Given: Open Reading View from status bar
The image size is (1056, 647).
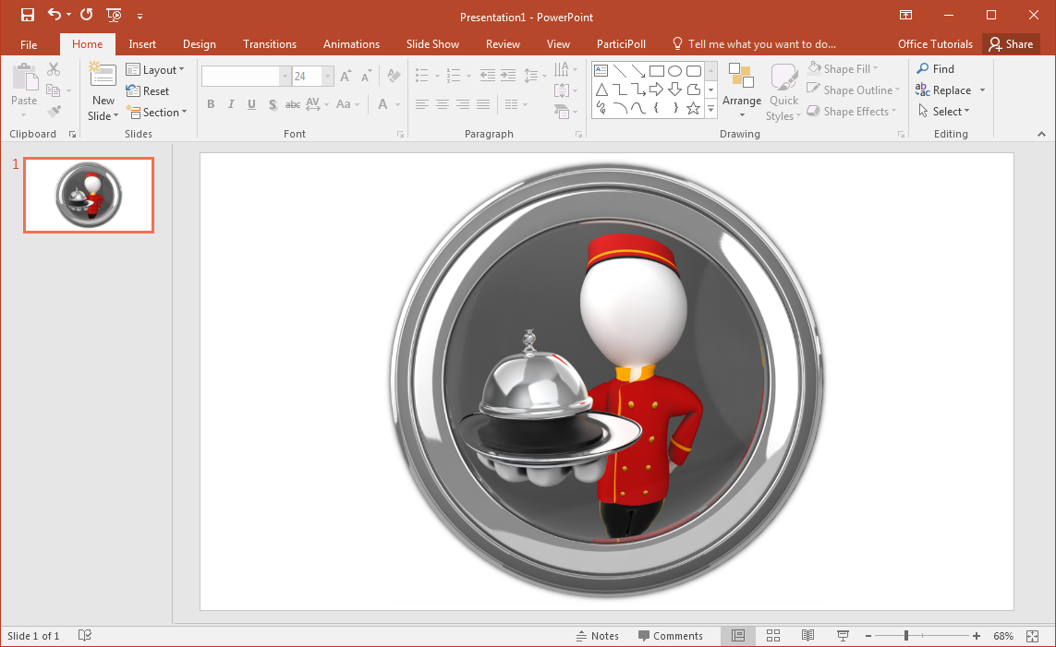Looking at the screenshot, I should click(807, 636).
